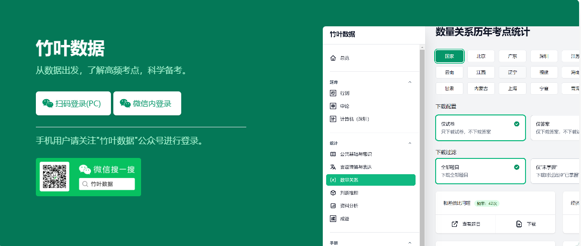
Task: Select the 辽宁 region tab
Action: (x=513, y=72)
